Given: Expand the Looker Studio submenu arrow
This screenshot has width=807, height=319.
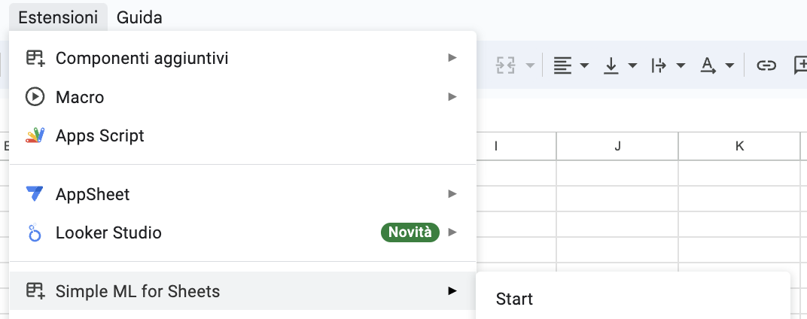Looking at the screenshot, I should pyautogui.click(x=452, y=232).
